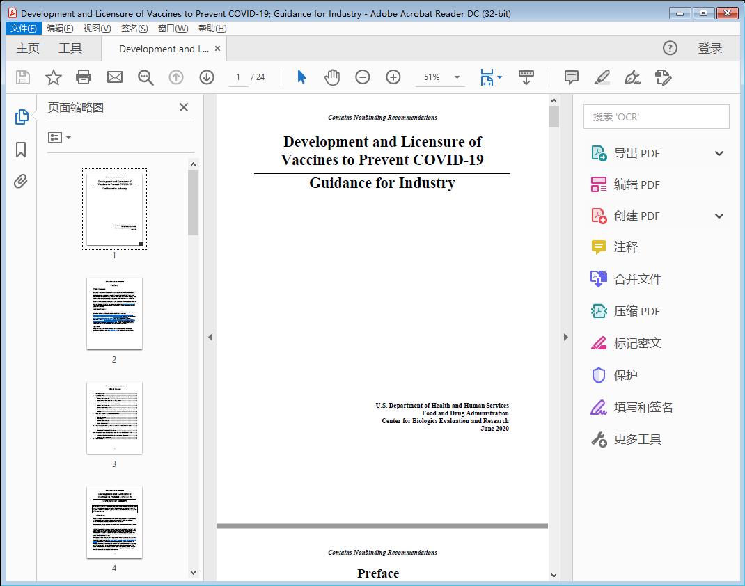Zoom in using the plus icon
745x586 pixels.
tap(393, 77)
